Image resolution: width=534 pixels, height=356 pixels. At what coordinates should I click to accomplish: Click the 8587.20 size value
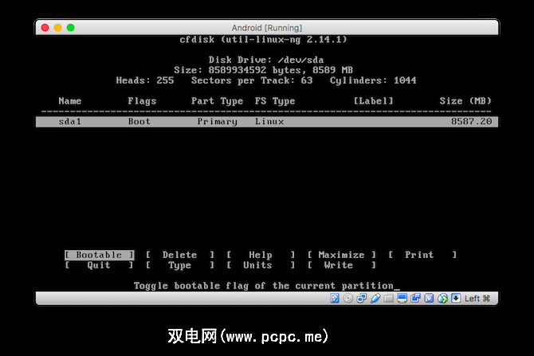click(471, 122)
